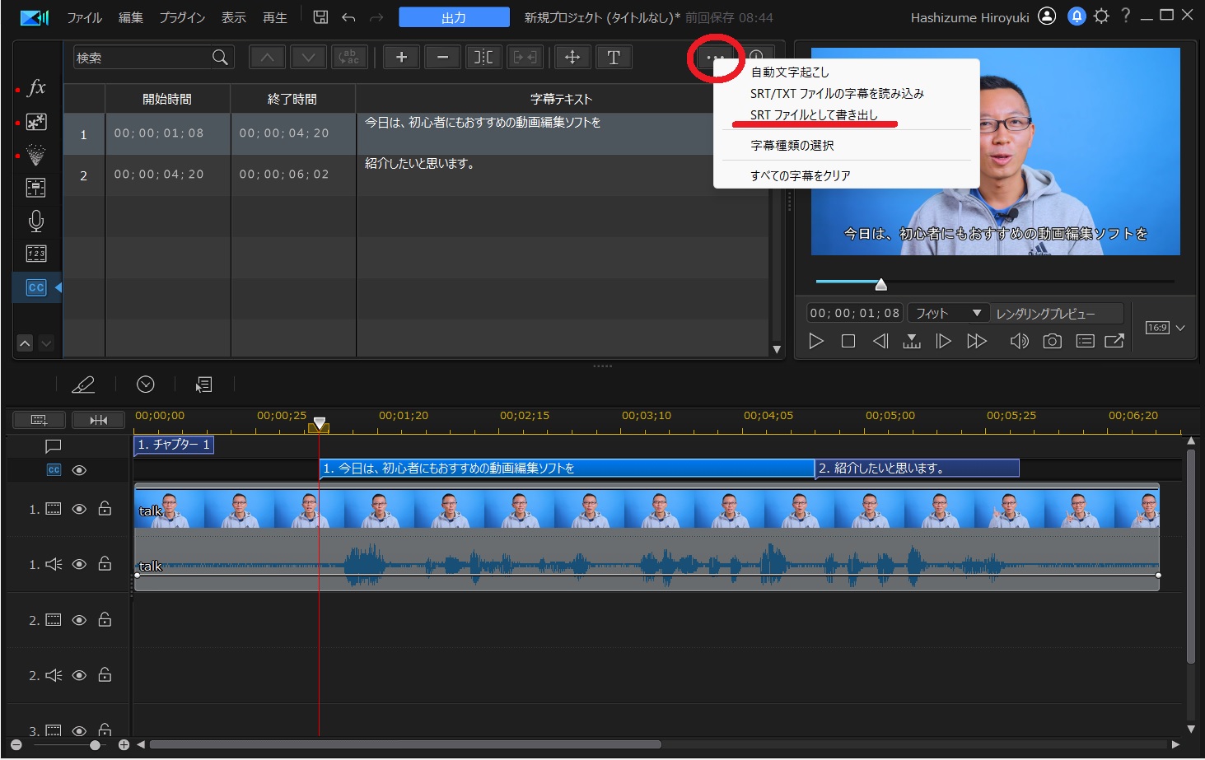Open the voice-over recording room microphone icon

[x=36, y=221]
